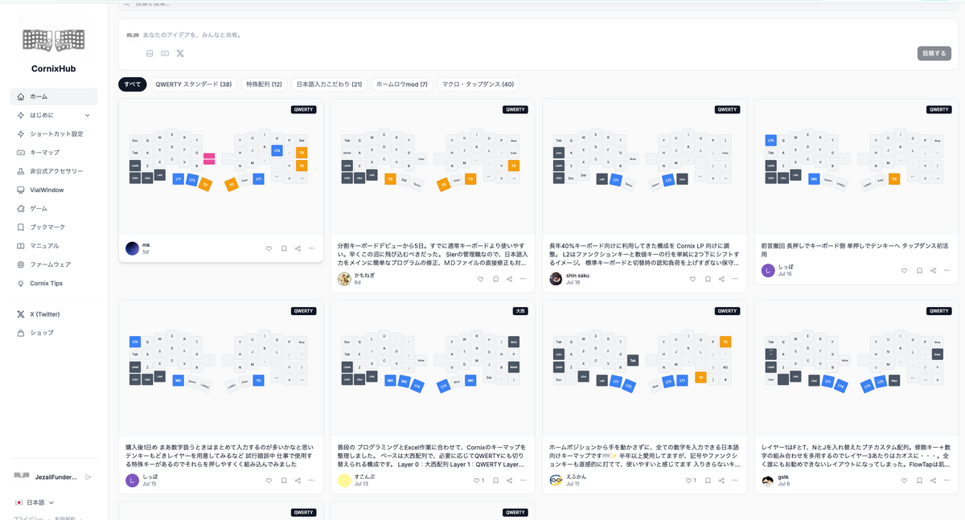The height and width of the screenshot is (520, 965).
Task: Share えふかん's post
Action: [722, 480]
